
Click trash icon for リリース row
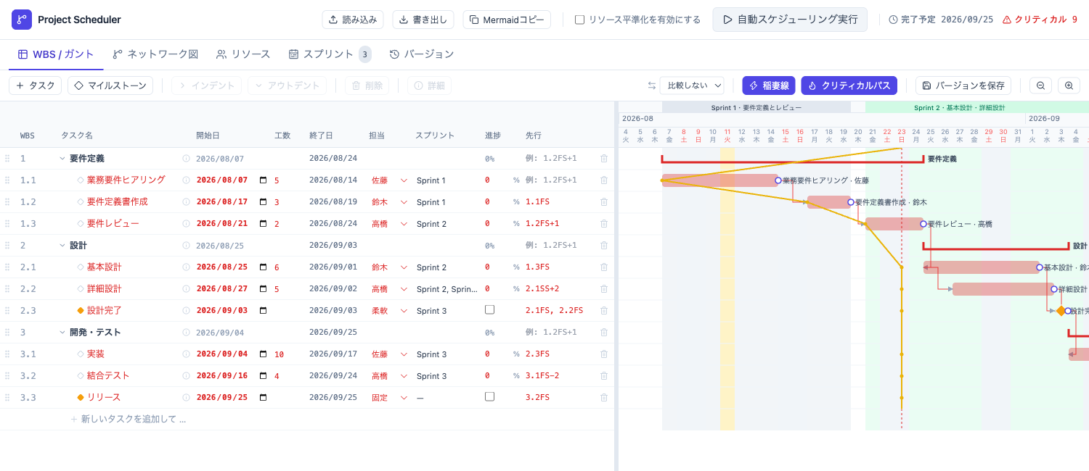[x=604, y=397]
